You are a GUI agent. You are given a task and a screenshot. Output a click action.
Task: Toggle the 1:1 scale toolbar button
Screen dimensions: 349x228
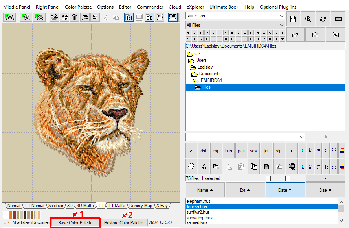pos(129,17)
